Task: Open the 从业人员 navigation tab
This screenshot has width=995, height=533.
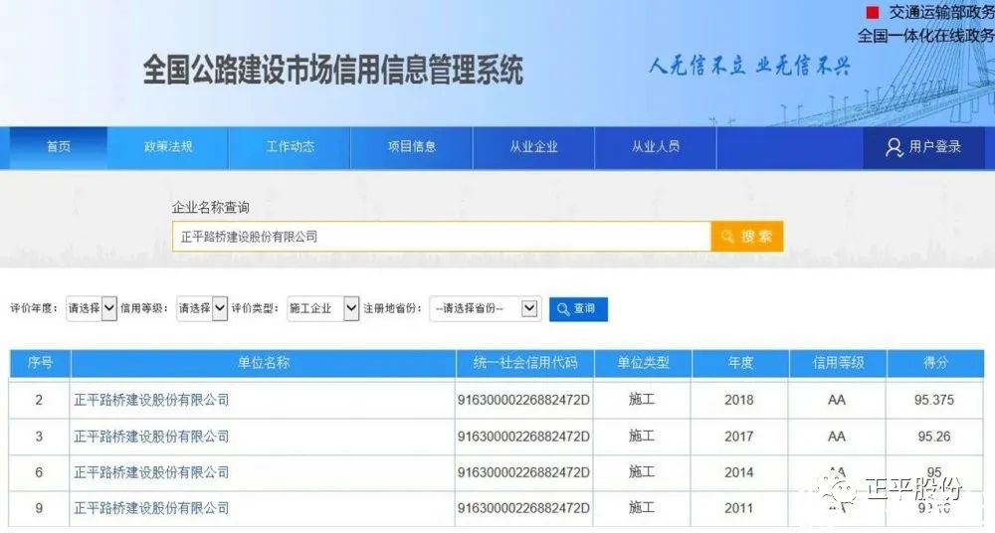Action: click(x=655, y=147)
